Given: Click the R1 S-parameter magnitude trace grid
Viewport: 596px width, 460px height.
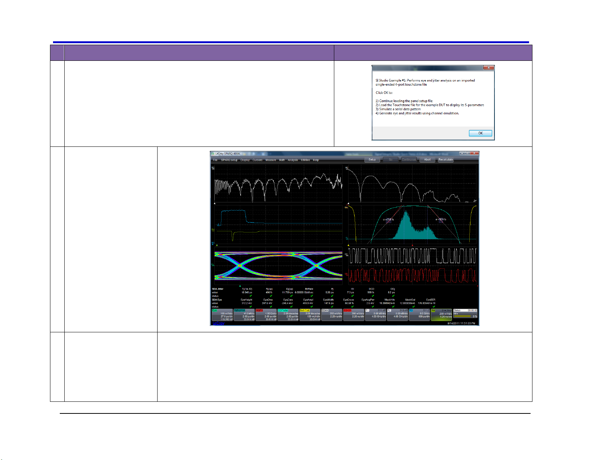Looking at the screenshot, I should click(x=278, y=184).
